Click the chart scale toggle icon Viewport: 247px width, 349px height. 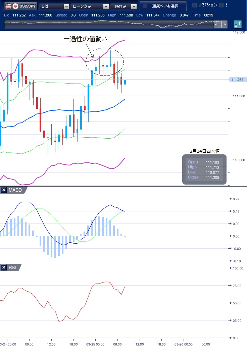(x=238, y=24)
